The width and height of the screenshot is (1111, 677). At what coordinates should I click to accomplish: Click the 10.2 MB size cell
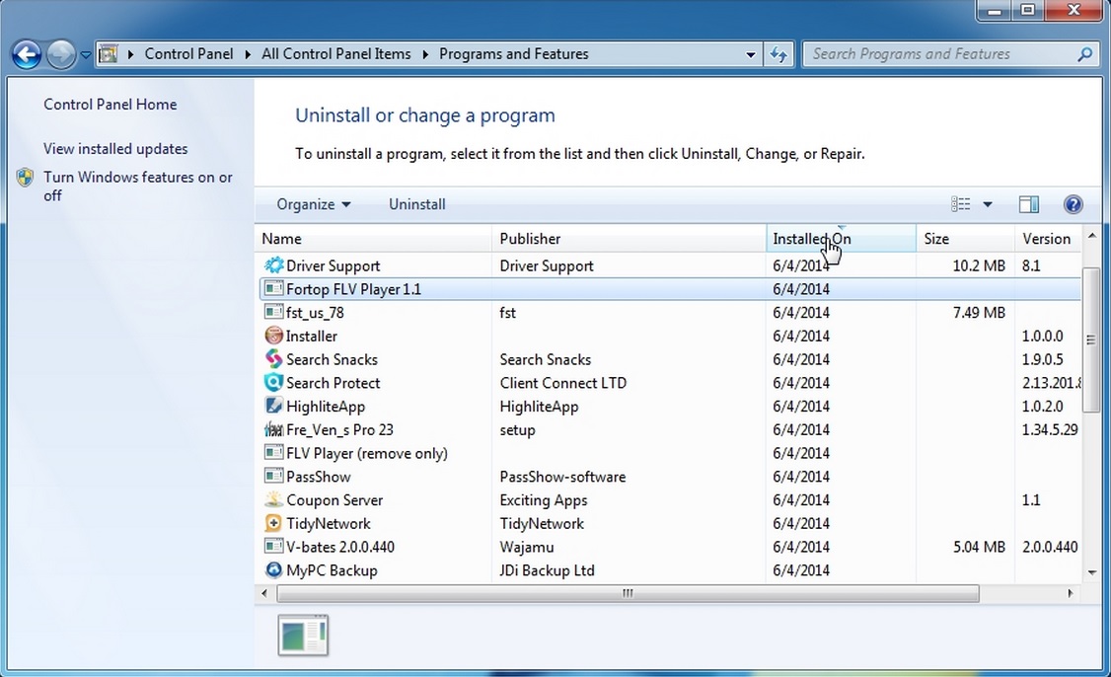pos(979,265)
